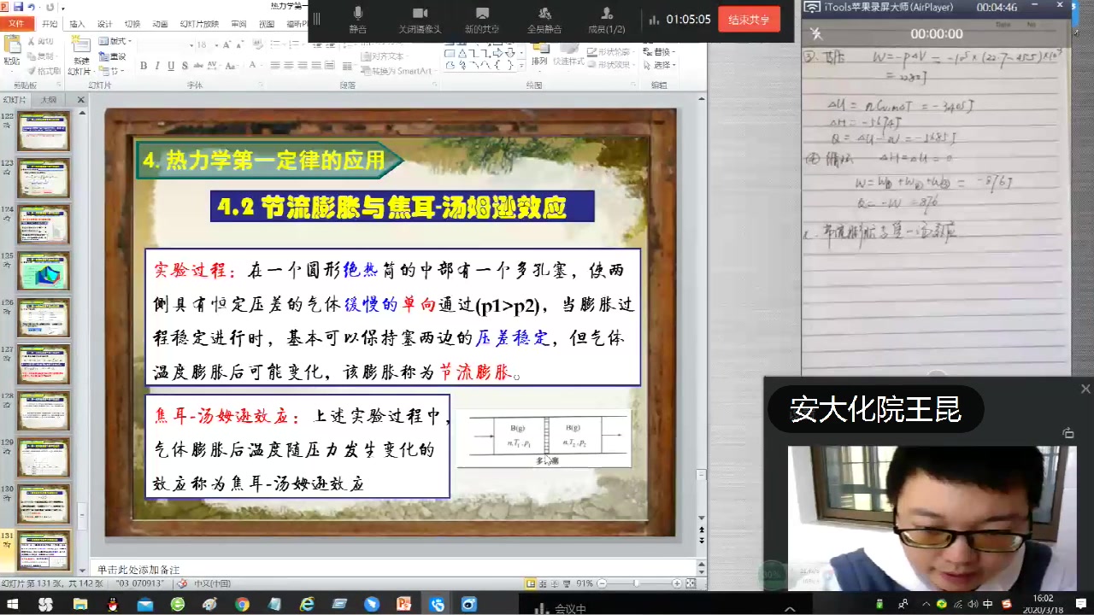The width and height of the screenshot is (1094, 615).
Task: Open the 排列 arrange dropdown
Action: pyautogui.click(x=539, y=55)
